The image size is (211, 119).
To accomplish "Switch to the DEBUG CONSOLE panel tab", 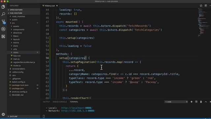I will (60, 102).
